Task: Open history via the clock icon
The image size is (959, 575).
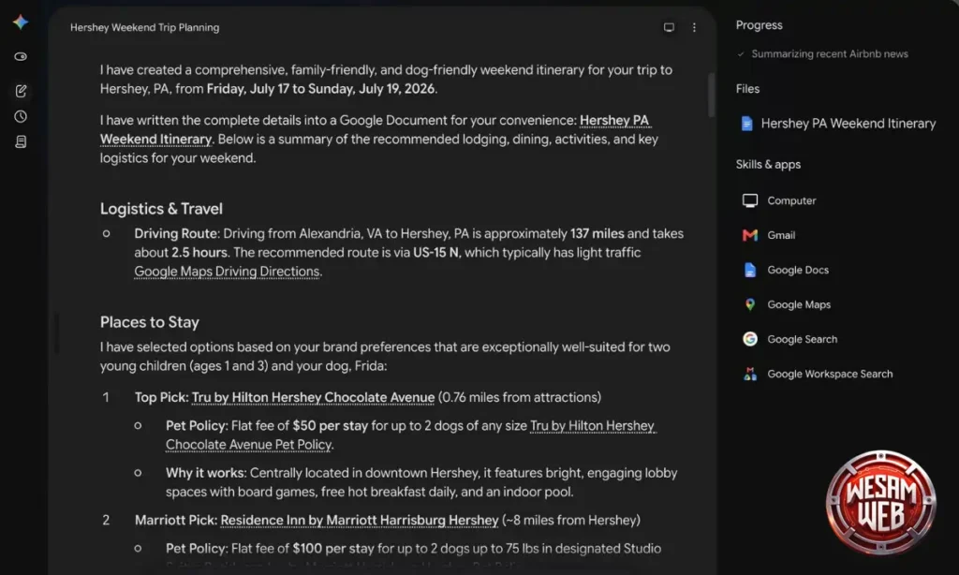Action: point(21,116)
